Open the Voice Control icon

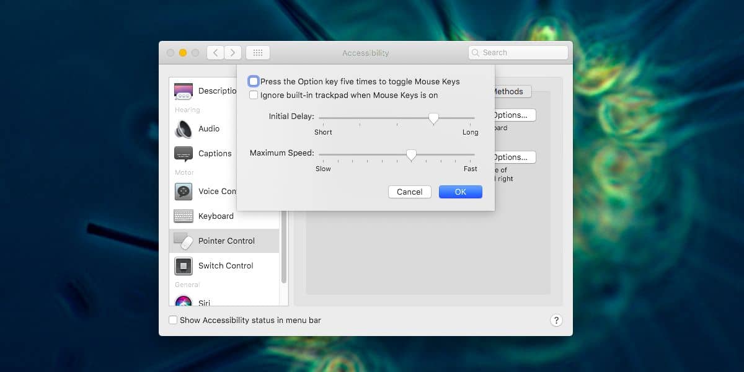tap(184, 192)
